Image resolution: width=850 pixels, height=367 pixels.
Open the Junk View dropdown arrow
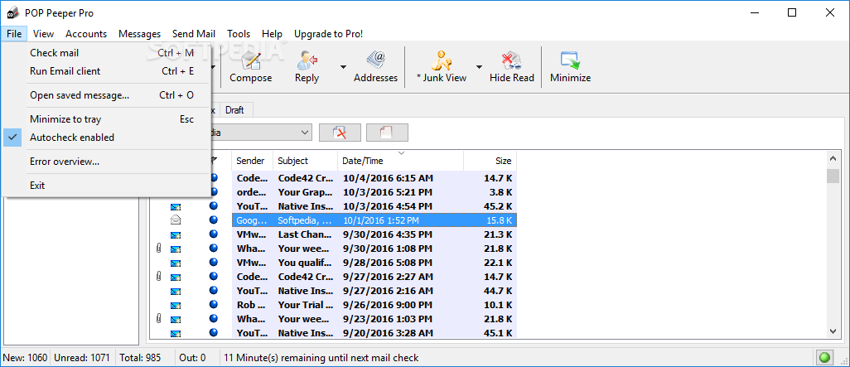click(x=479, y=66)
